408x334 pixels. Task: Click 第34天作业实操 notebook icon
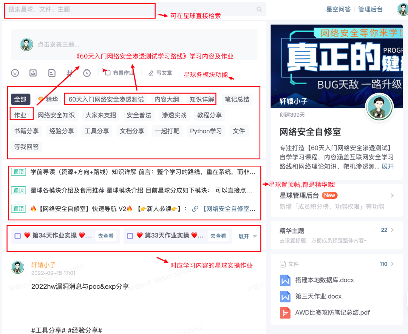pos(17,236)
